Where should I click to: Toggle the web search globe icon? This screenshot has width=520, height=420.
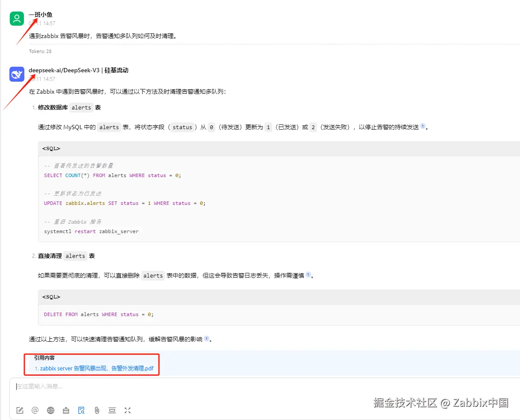50,411
